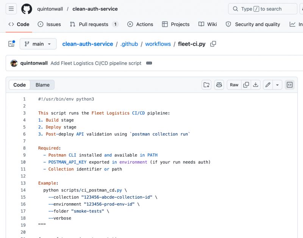The width and height of the screenshot is (303, 238).
Task: Click line number 1
Action: [24, 99]
